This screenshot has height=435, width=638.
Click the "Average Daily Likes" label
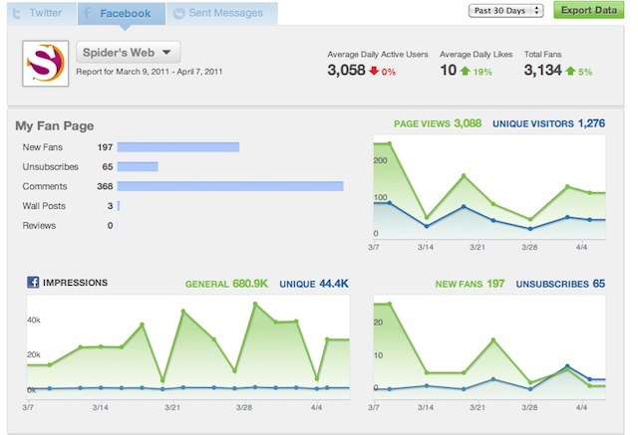476,55
